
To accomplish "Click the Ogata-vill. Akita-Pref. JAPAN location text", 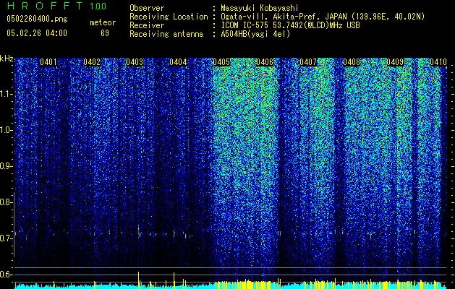I will coord(323,17).
